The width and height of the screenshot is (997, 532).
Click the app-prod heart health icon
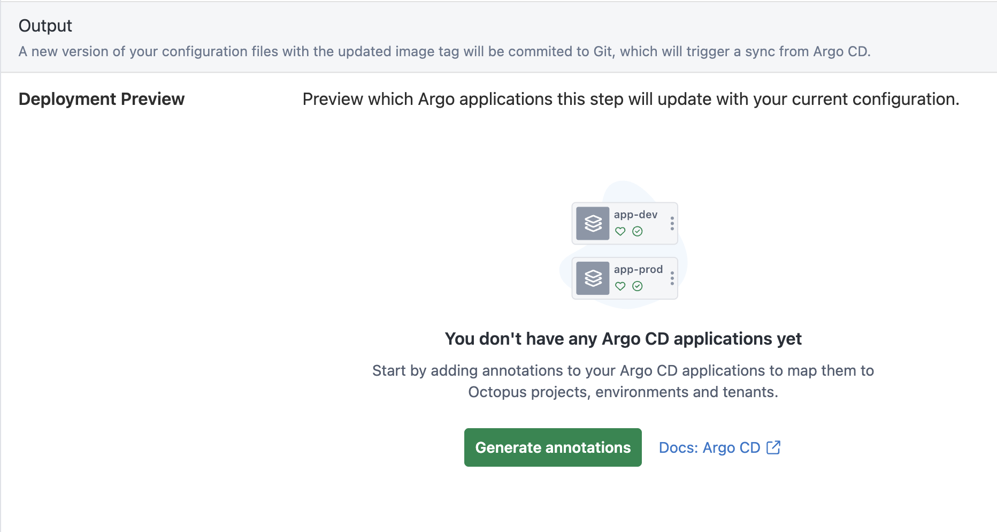620,286
